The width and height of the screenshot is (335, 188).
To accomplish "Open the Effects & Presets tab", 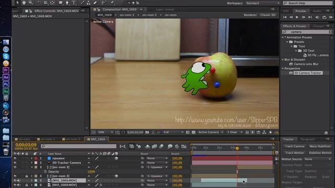I will [294, 26].
